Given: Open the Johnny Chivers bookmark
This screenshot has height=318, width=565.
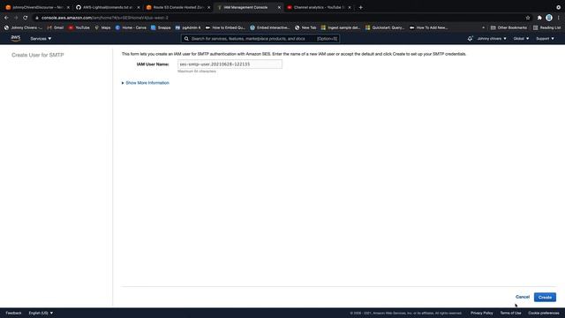Looking at the screenshot, I should pos(23,27).
